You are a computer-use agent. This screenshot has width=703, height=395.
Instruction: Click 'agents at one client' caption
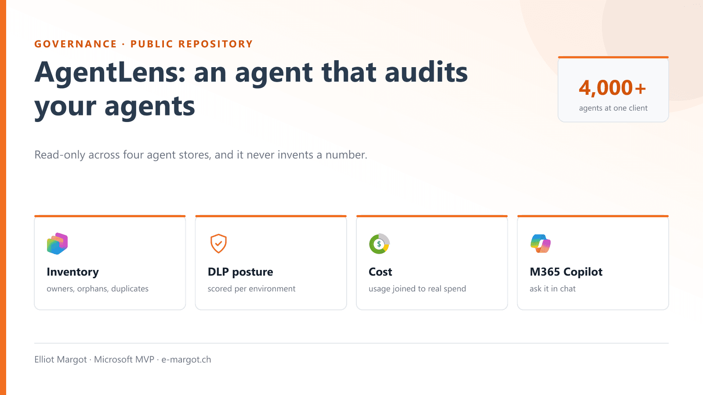point(613,108)
